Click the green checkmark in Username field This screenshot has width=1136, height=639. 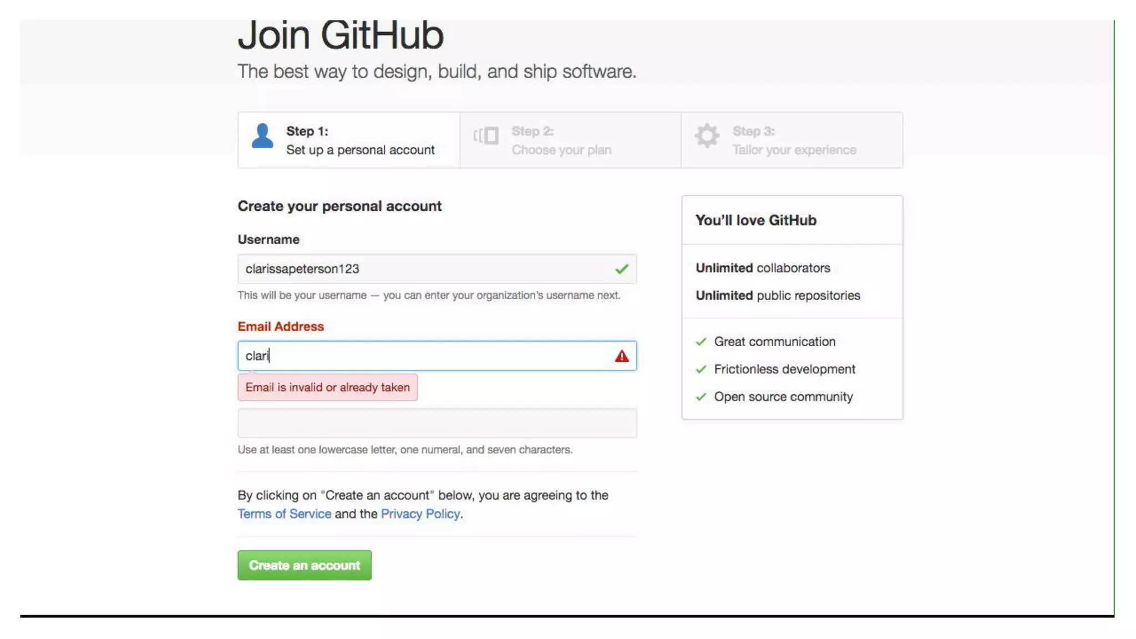pos(621,269)
